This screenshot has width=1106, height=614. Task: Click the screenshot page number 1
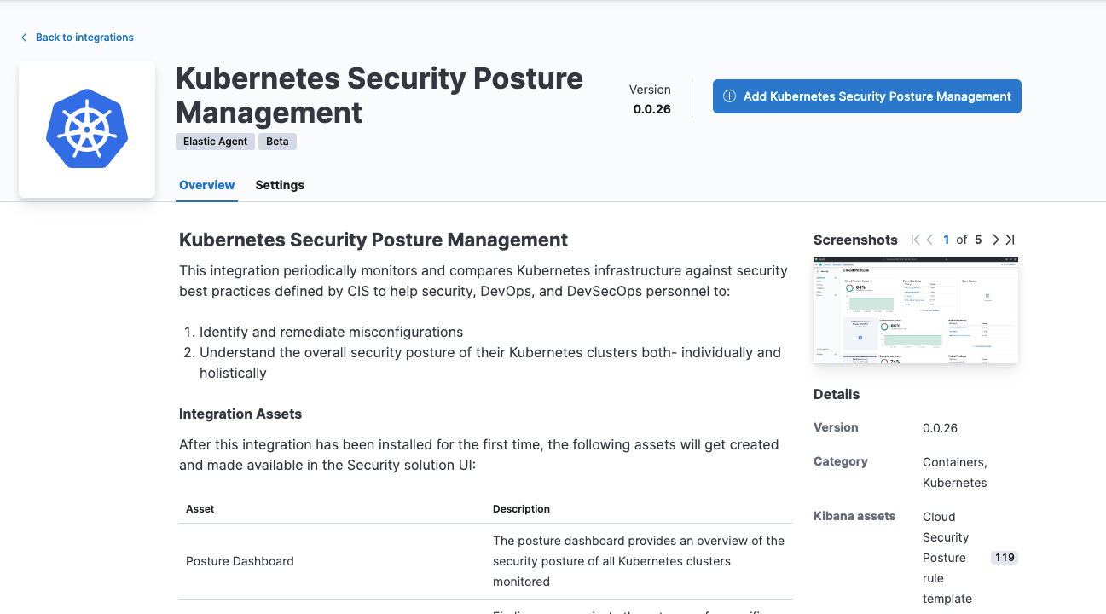pos(946,240)
